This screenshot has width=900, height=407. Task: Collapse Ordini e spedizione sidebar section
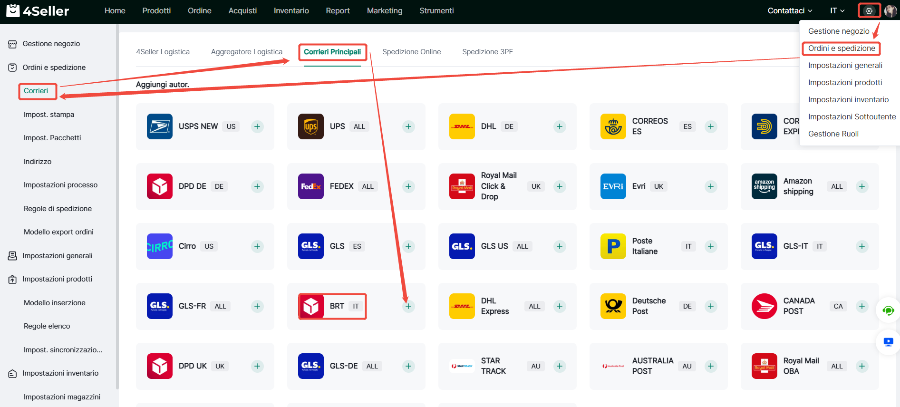54,68
